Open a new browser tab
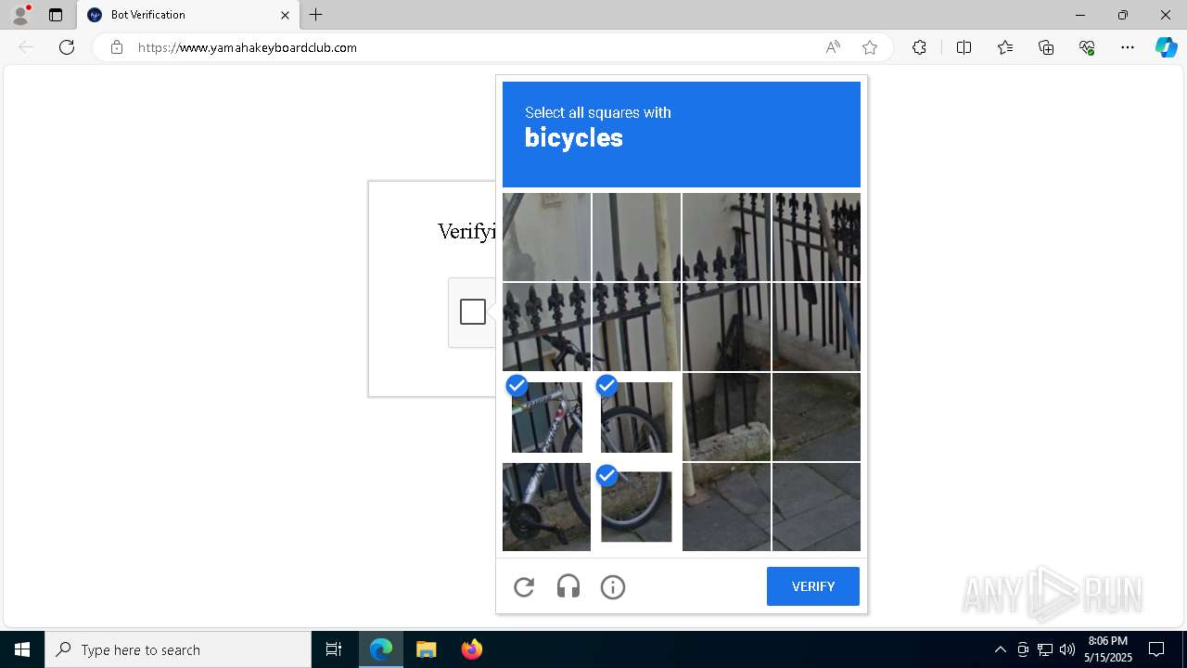 [316, 15]
